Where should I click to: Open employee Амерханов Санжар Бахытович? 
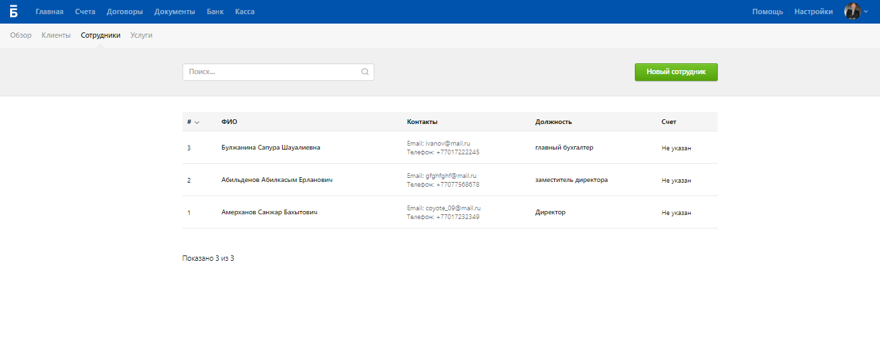tap(269, 212)
